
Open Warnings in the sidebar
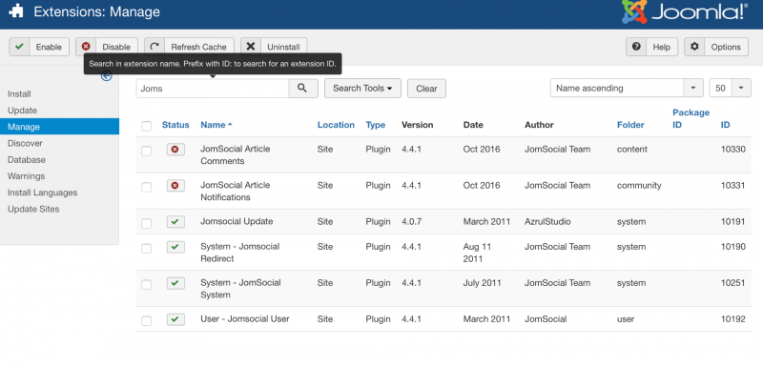[27, 176]
